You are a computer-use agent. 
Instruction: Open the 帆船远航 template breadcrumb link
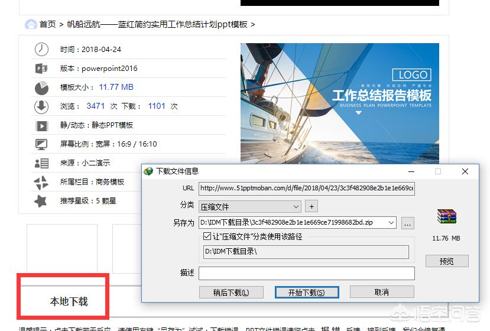157,24
